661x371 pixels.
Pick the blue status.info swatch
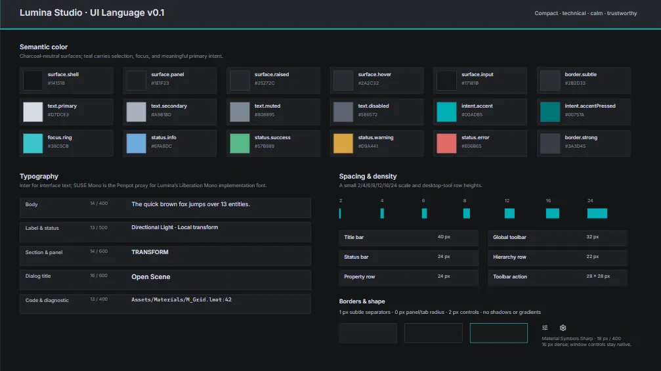[x=136, y=143]
